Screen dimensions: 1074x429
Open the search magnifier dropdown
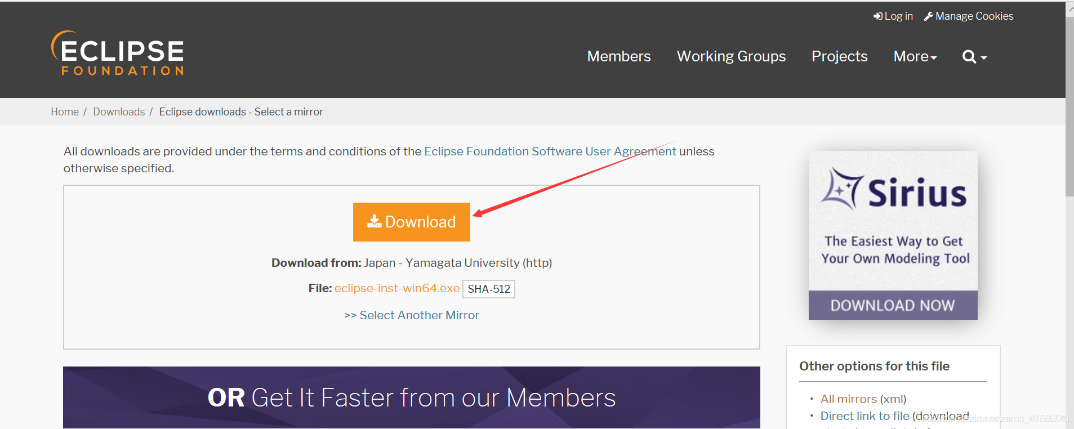(974, 57)
